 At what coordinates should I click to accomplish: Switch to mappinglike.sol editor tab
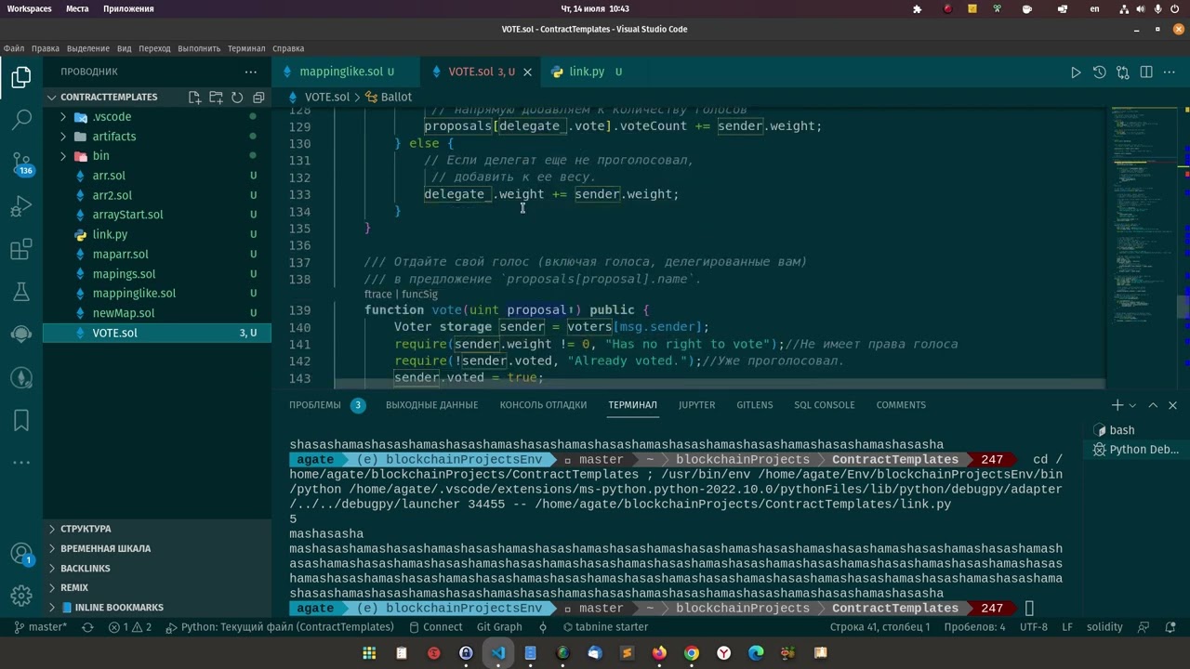[346, 72]
